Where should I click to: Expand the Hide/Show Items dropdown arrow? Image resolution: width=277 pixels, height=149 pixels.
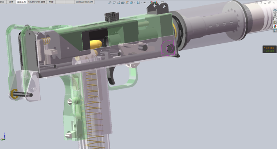148,2
